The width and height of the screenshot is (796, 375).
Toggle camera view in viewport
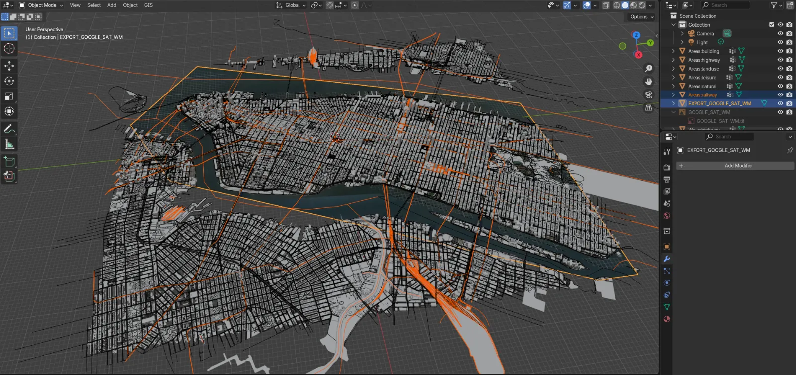[x=649, y=94]
